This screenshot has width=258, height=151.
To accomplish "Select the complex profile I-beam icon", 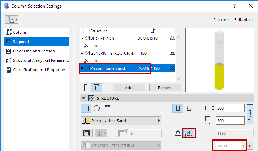I will click(107, 108).
